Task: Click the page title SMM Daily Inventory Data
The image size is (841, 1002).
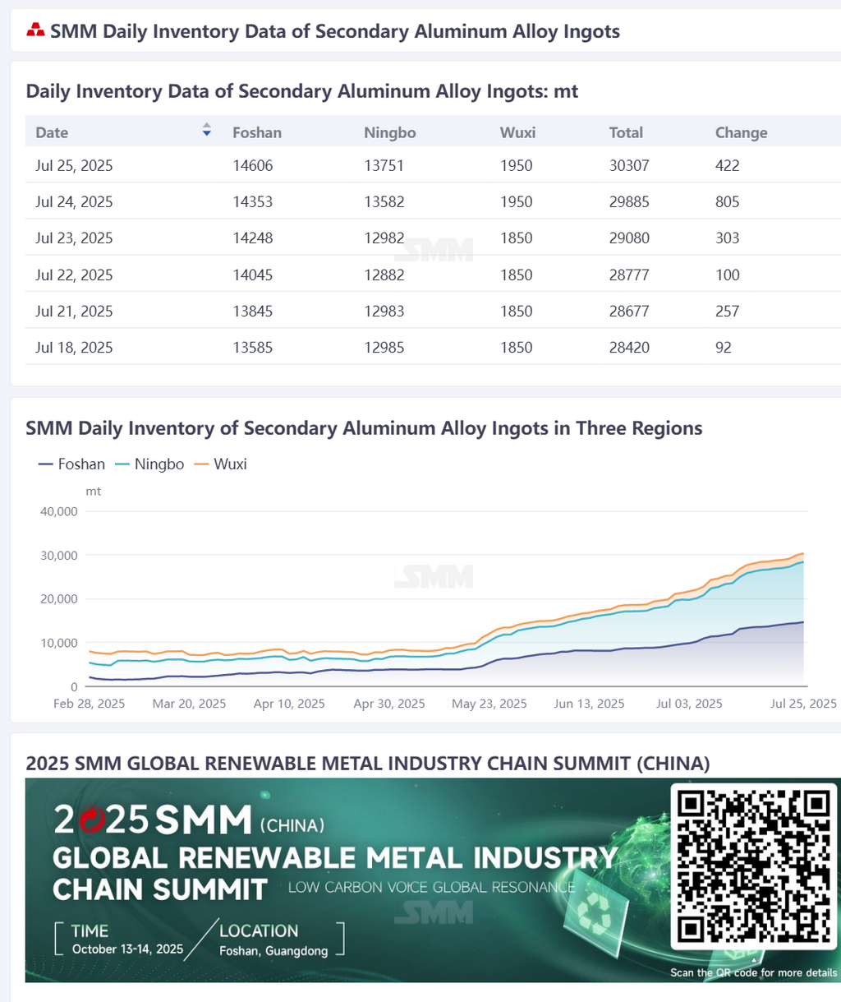Action: 335,31
